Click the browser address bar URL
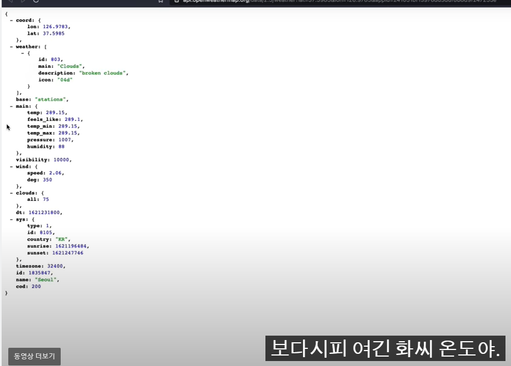 pyautogui.click(x=339, y=2)
